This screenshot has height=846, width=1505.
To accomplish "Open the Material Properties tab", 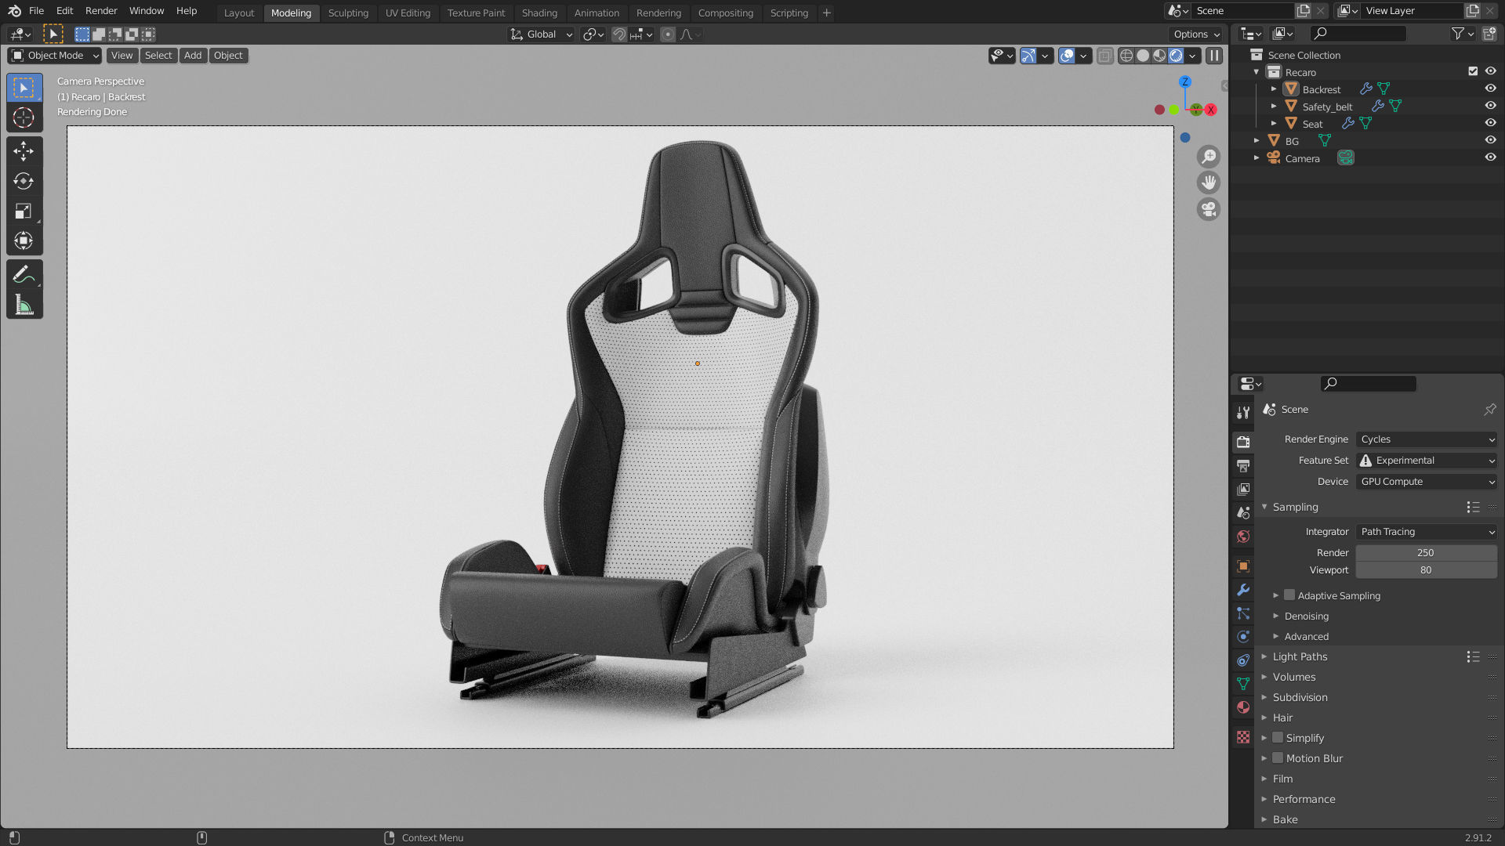I will tap(1243, 707).
